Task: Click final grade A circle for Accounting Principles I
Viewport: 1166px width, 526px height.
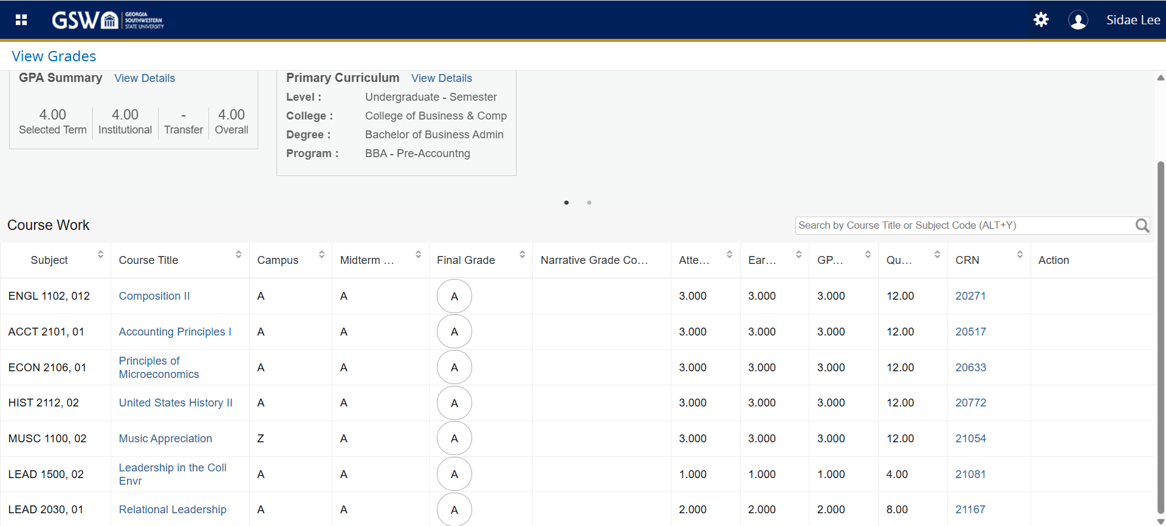Action: pos(454,332)
